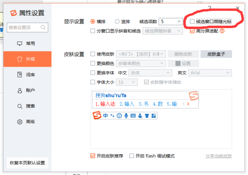Screen dimensions: 248x175
Task: Click the 删除皮肤 button
Action: [x=183, y=54]
